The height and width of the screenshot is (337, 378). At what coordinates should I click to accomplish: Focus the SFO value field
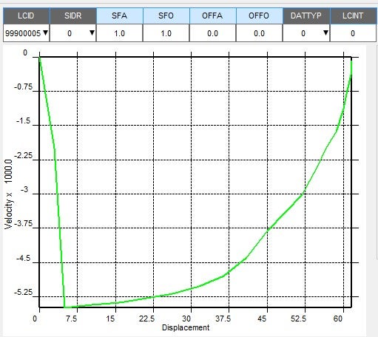coord(166,33)
